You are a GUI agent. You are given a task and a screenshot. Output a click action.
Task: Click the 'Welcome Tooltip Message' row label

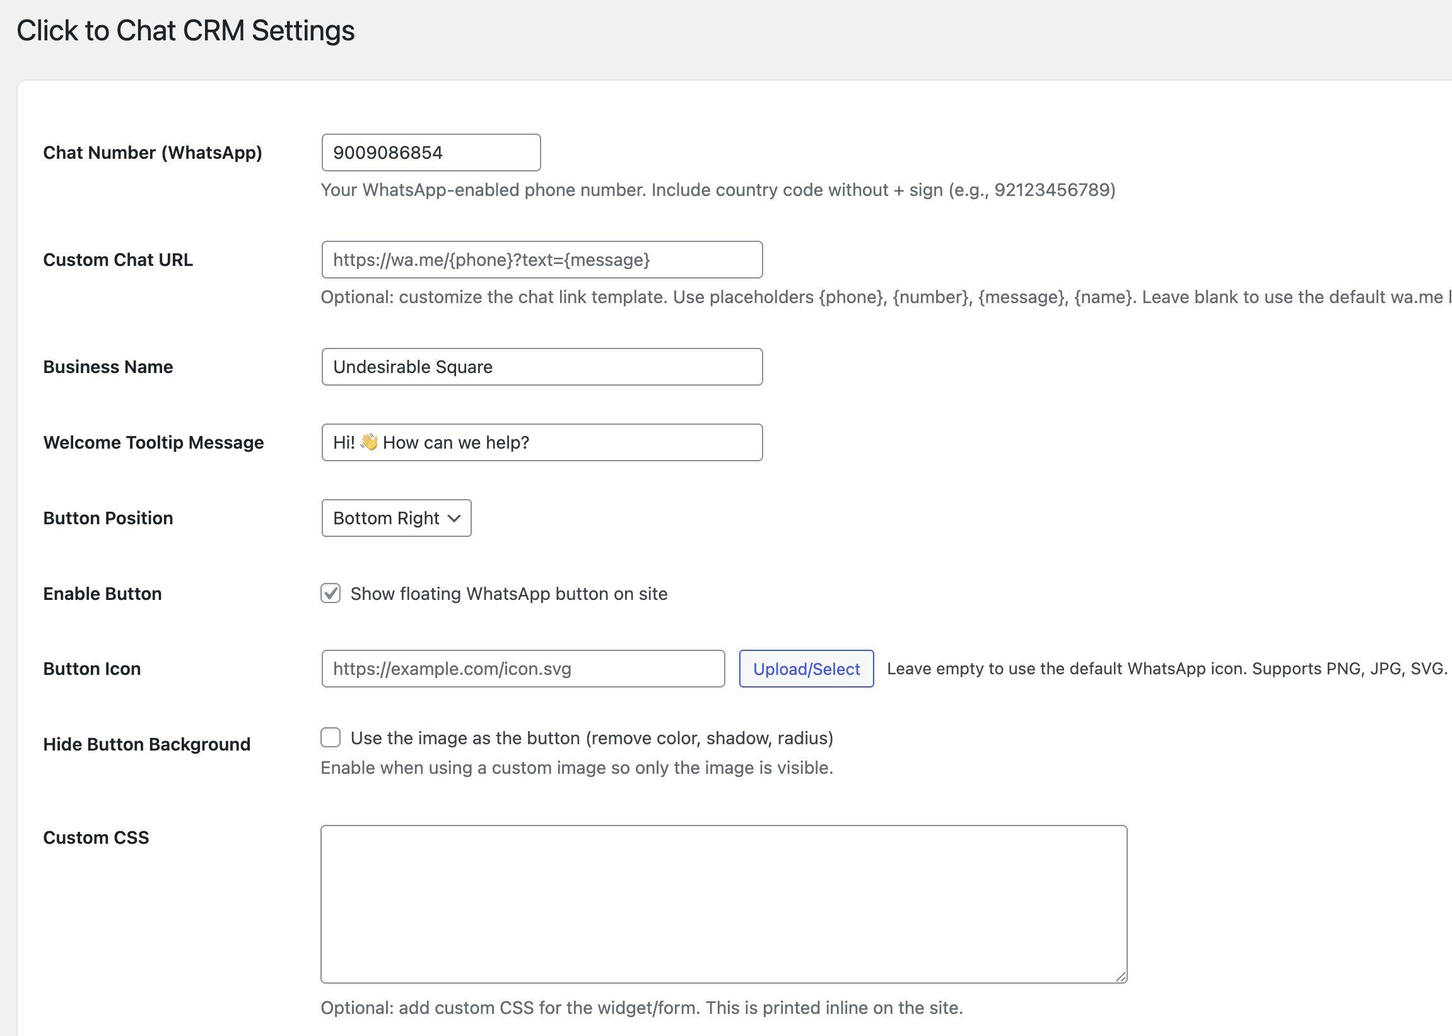(x=153, y=442)
